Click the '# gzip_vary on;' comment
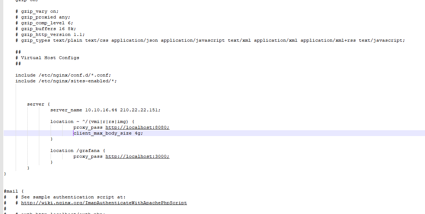This screenshot has width=425, height=214. click(x=36, y=11)
